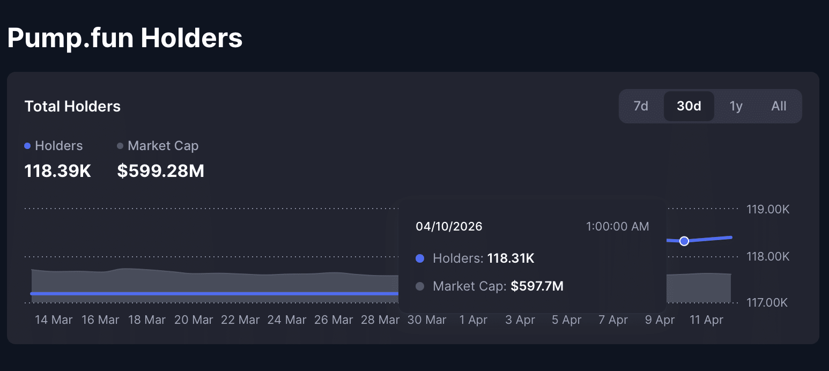The width and height of the screenshot is (829, 371).
Task: Select the highlighted data point on the chart
Action: (x=684, y=241)
